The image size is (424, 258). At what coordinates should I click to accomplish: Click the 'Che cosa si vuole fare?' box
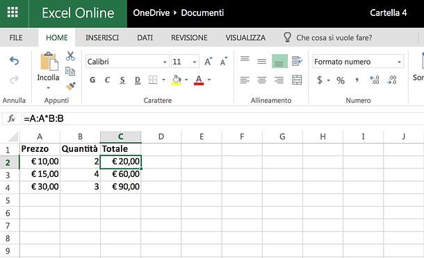[334, 37]
